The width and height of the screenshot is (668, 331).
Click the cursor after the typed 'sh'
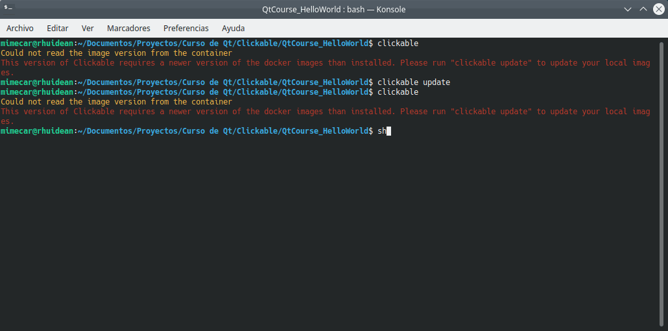point(388,131)
